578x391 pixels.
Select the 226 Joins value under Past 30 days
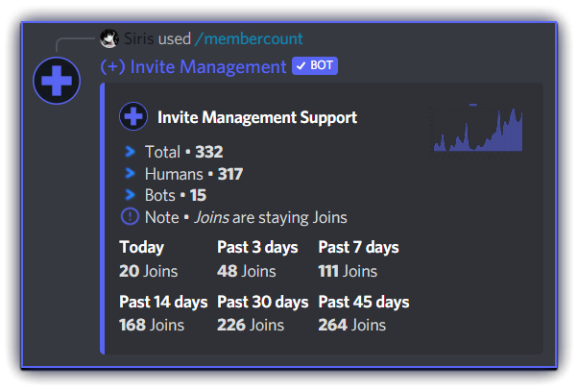(251, 325)
